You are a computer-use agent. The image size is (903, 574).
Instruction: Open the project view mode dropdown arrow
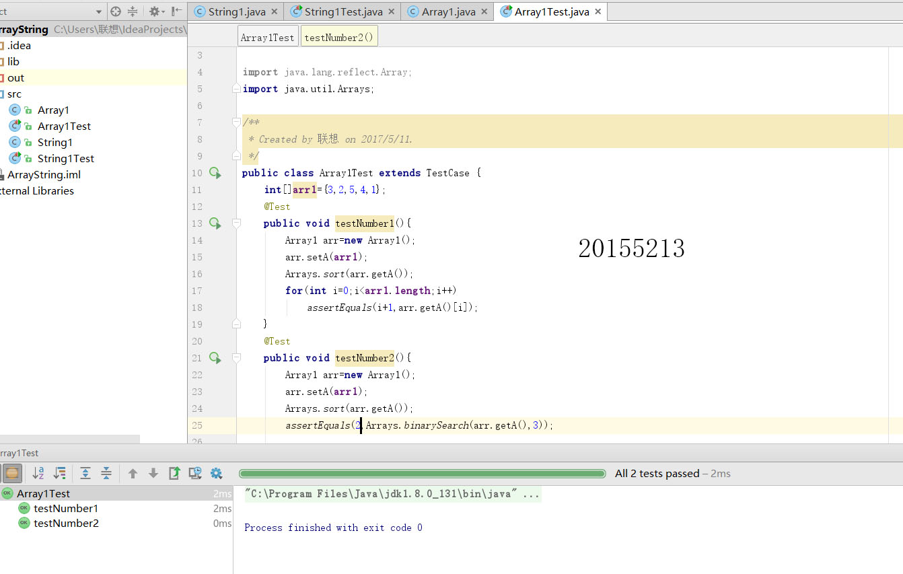point(99,12)
